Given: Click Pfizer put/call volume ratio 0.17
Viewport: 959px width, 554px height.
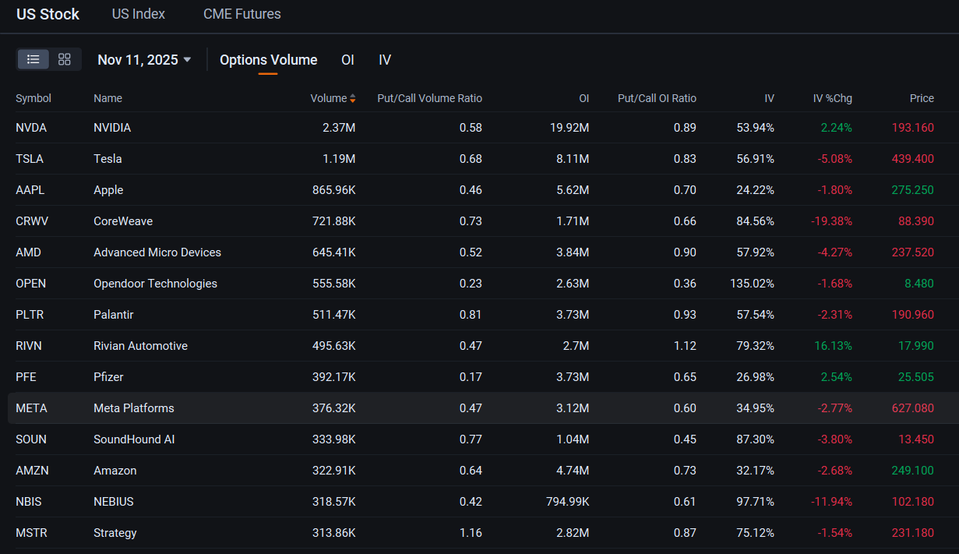Looking at the screenshot, I should coord(471,377).
